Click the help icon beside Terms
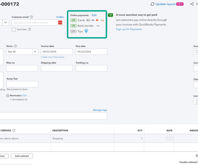 coord(15,46)
